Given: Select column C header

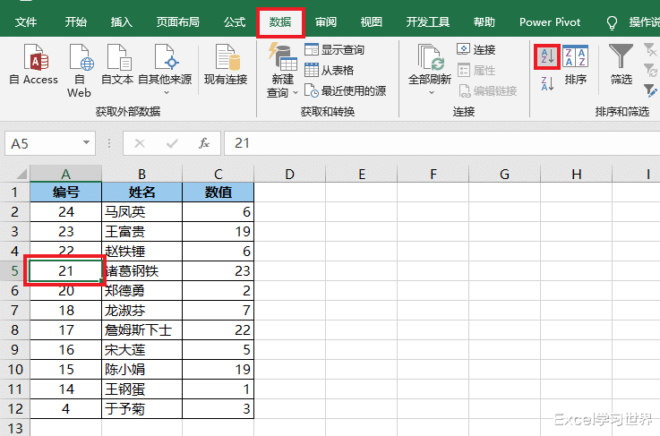Looking at the screenshot, I should (x=218, y=174).
